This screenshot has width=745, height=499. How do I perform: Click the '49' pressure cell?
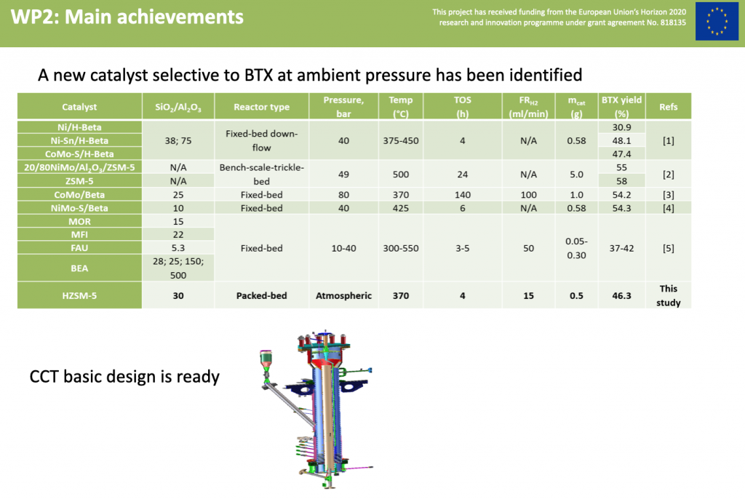coord(343,174)
